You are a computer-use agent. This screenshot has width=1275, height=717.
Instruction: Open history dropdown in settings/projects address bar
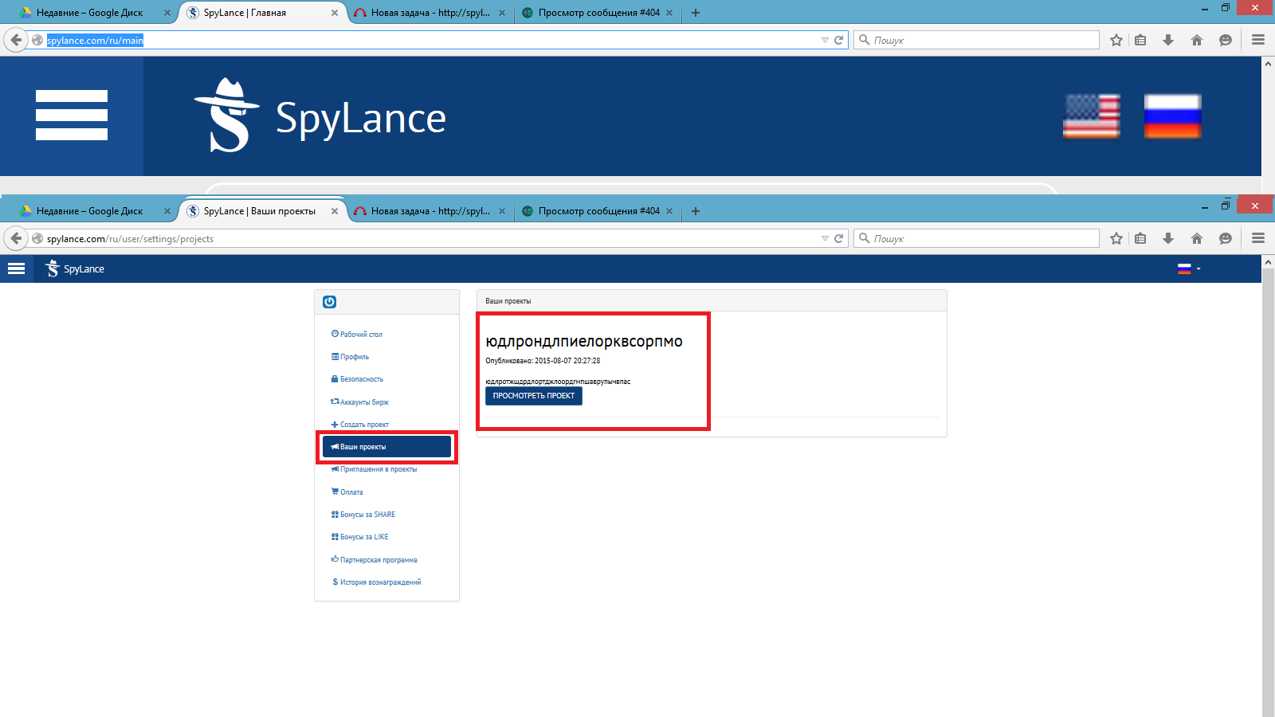click(825, 238)
